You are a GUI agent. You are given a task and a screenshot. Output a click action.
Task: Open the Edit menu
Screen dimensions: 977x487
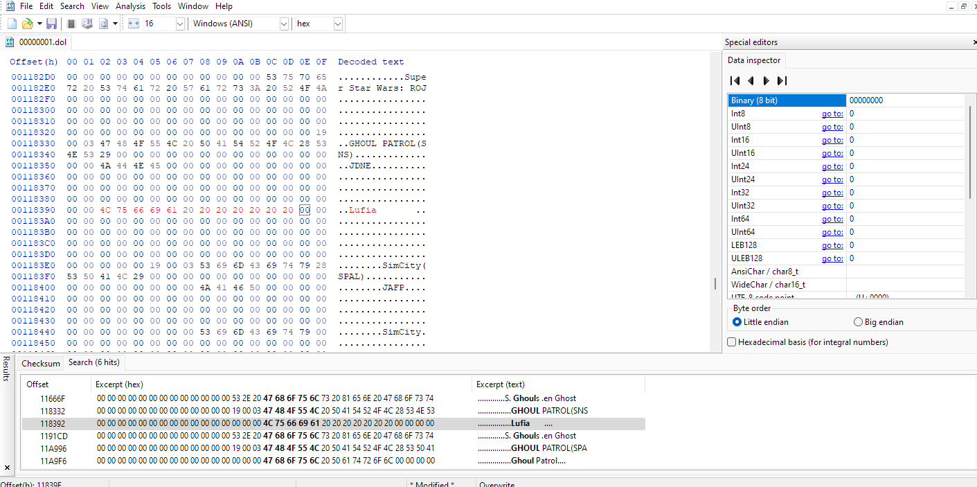click(x=46, y=6)
